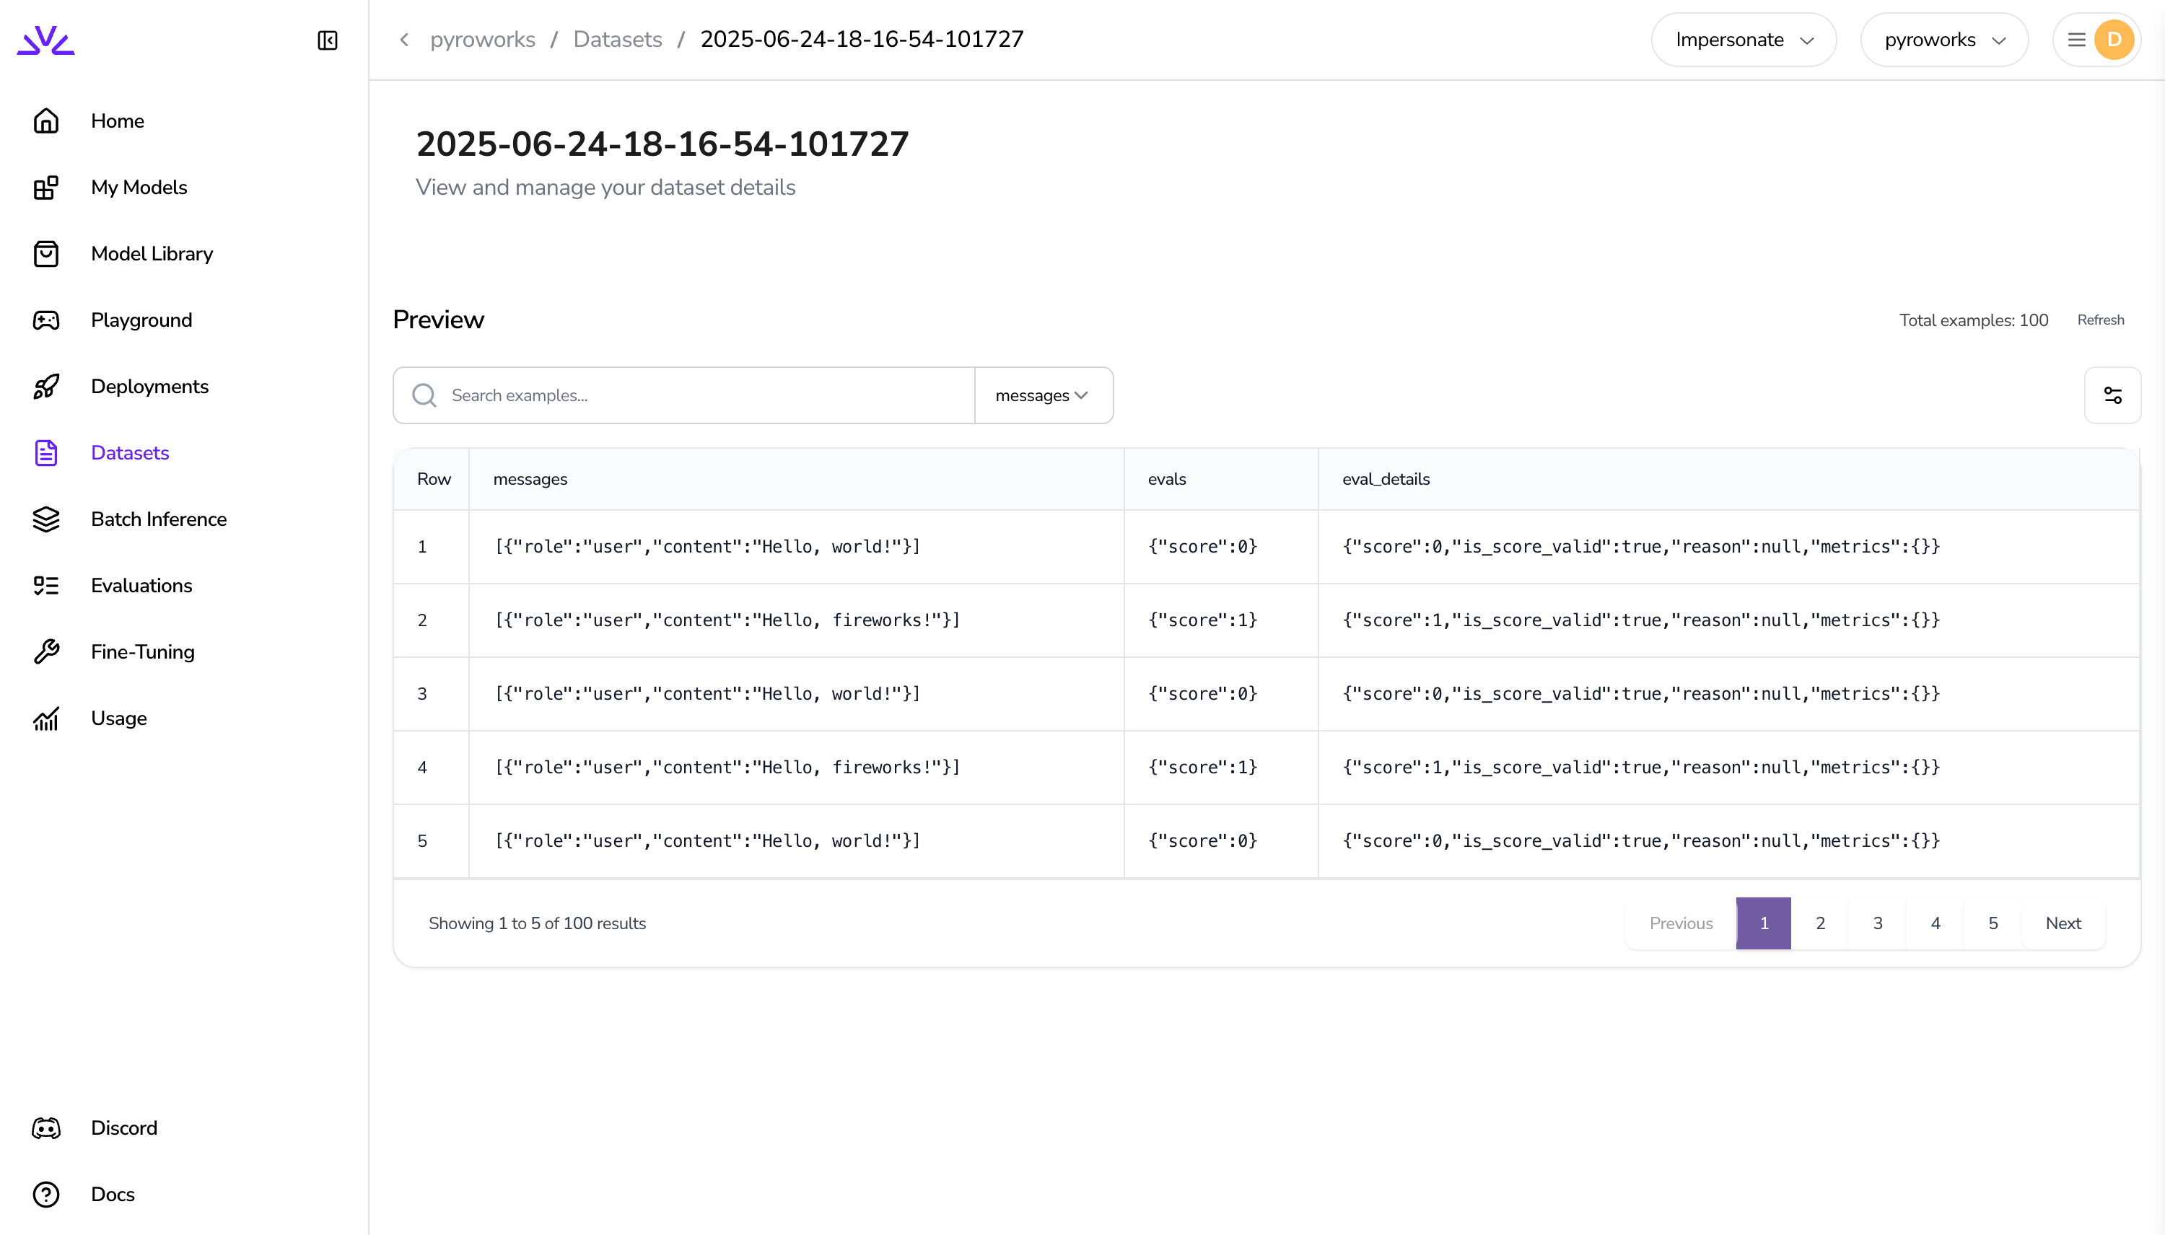Go to My Models page
The height and width of the screenshot is (1235, 2165).
[x=139, y=188]
